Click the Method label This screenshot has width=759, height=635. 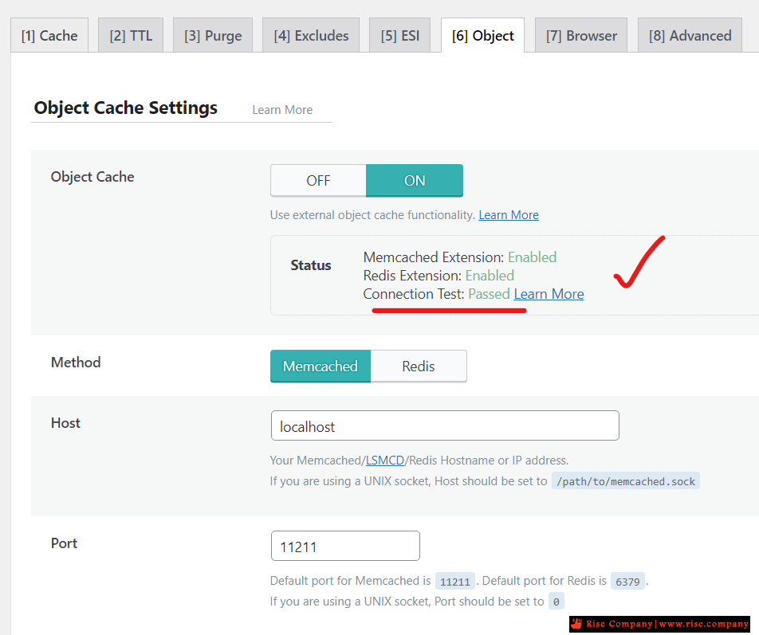(76, 363)
